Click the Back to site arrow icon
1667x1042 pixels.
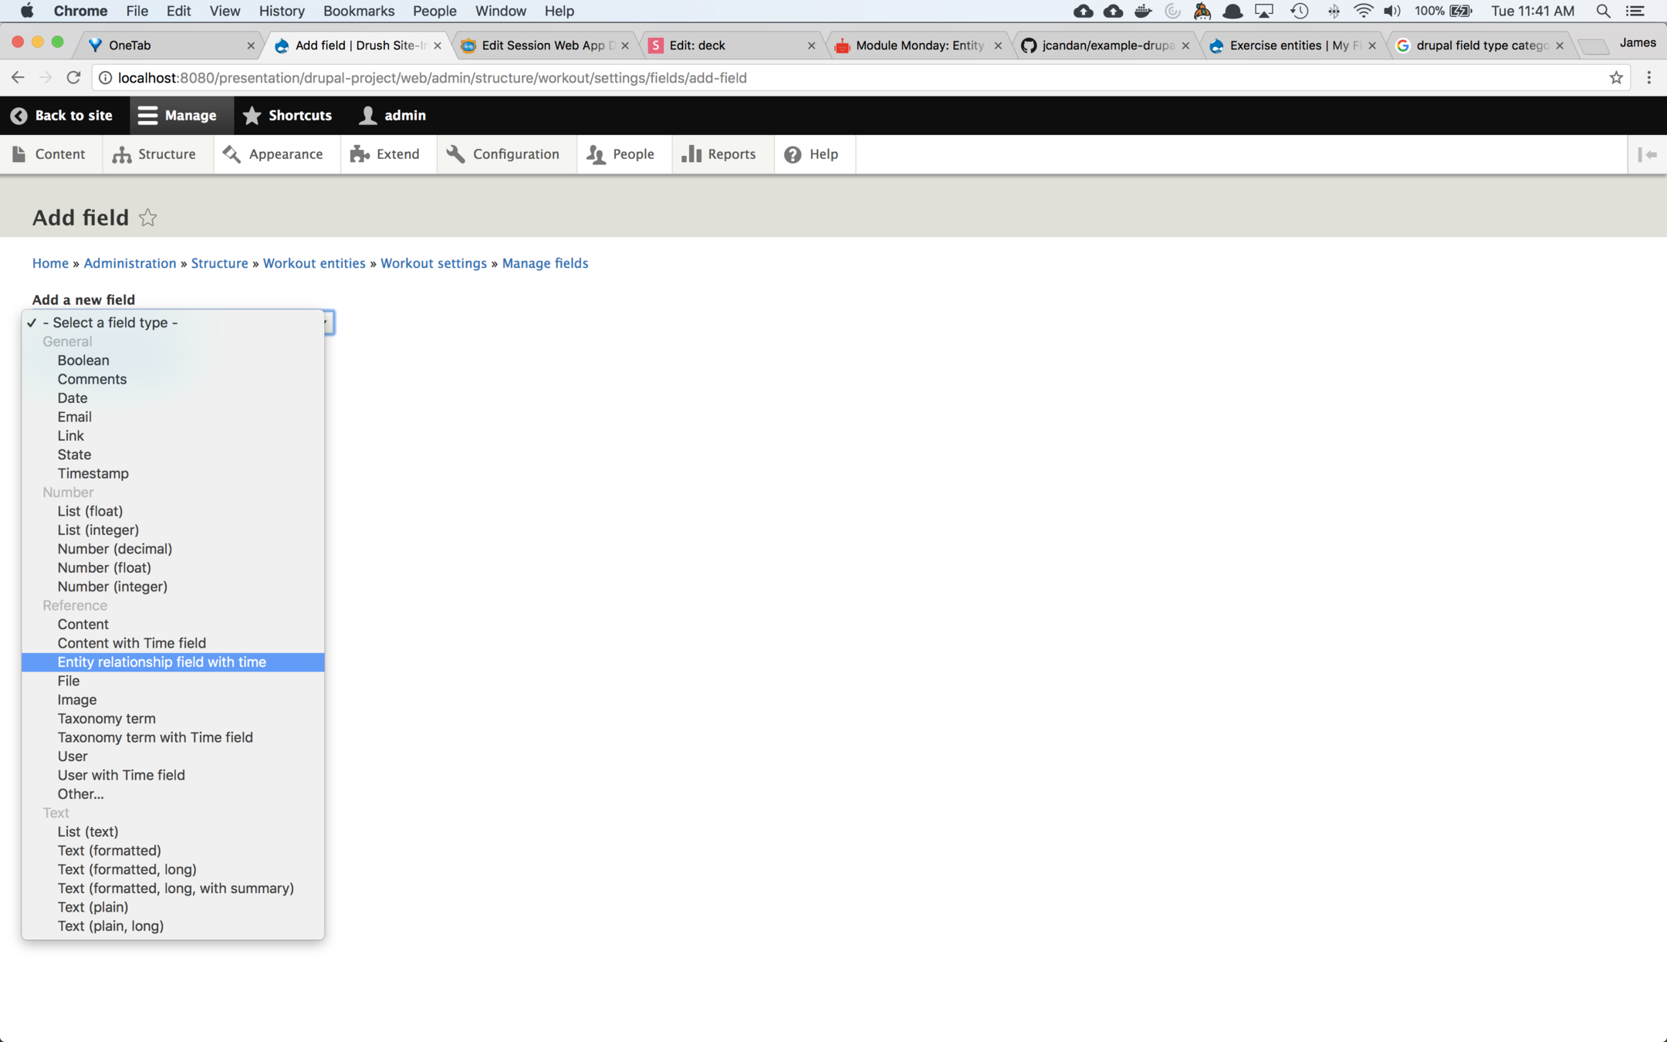(19, 116)
